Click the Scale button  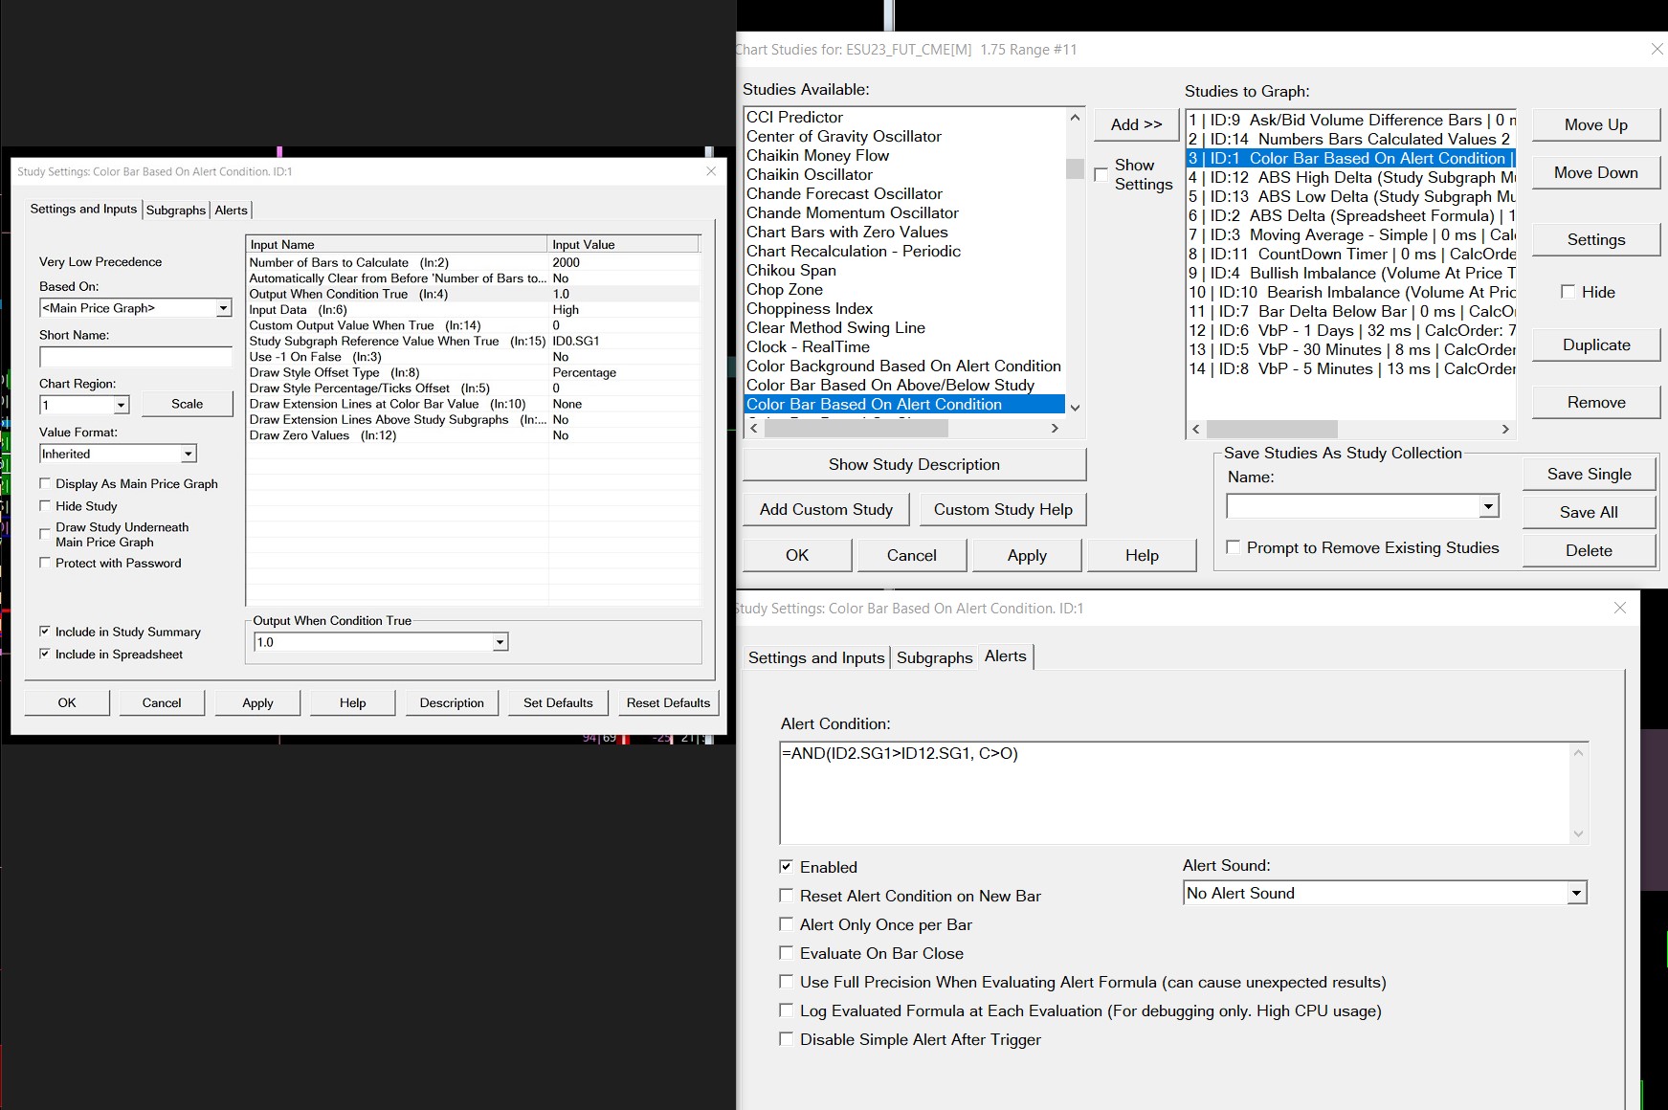187,404
